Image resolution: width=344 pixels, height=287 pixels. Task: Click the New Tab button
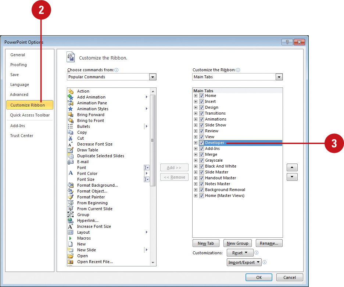pos(206,243)
